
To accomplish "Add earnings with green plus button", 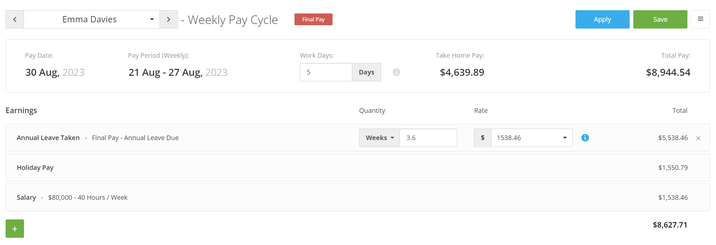I will click(15, 229).
